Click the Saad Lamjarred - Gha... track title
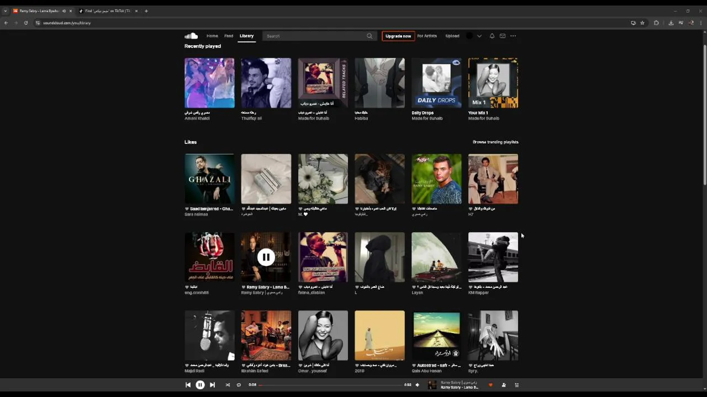The width and height of the screenshot is (707, 397). [212, 208]
